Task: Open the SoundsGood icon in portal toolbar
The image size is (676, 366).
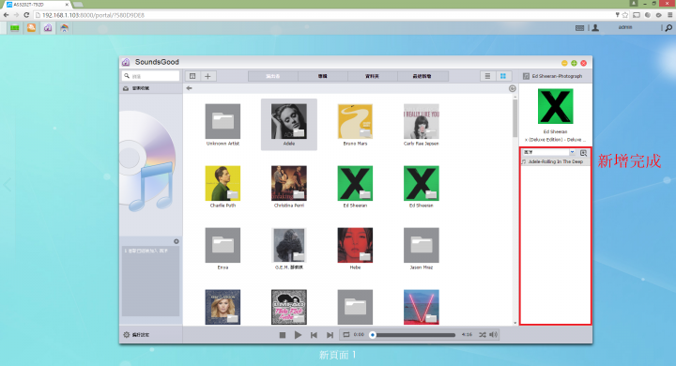Action: pos(48,28)
